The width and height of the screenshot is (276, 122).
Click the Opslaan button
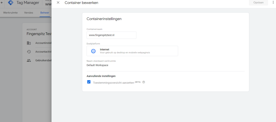[258, 3]
